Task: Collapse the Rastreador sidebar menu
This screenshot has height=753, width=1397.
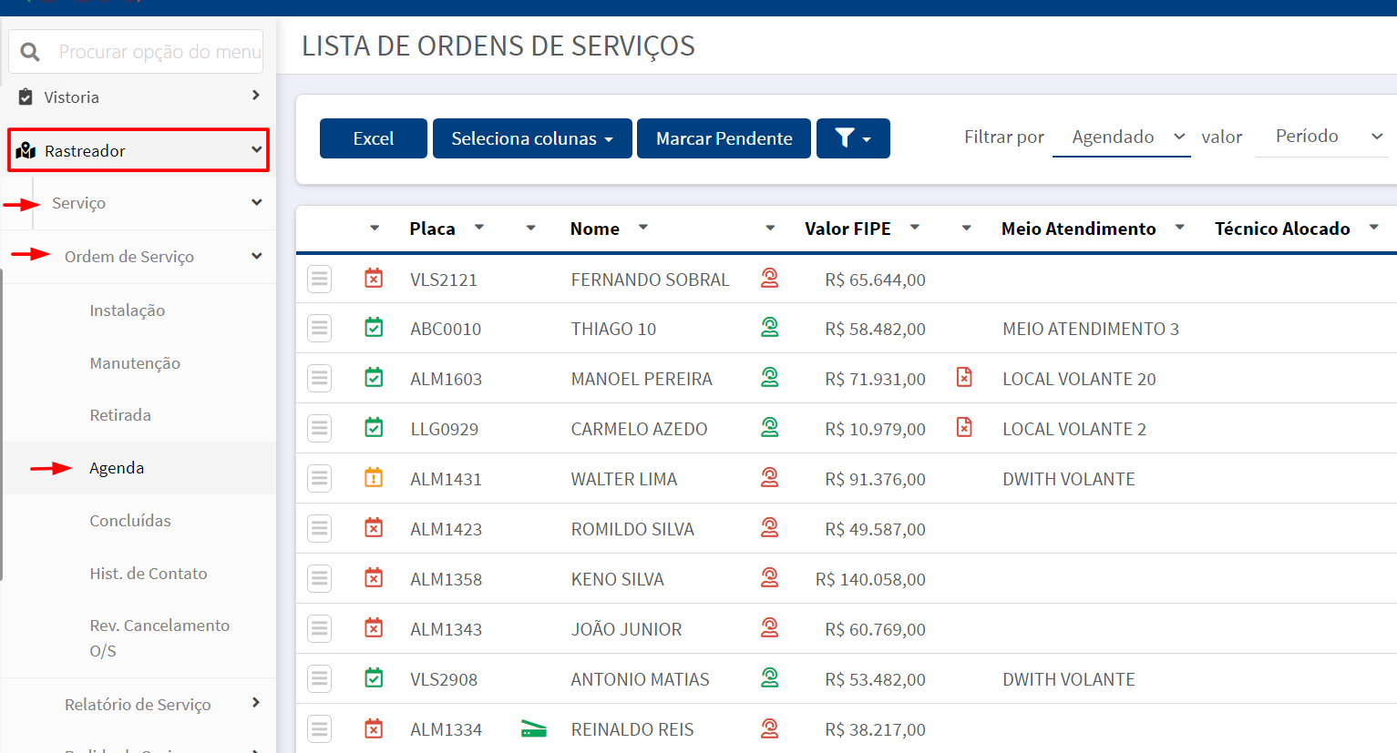Action: [x=139, y=150]
